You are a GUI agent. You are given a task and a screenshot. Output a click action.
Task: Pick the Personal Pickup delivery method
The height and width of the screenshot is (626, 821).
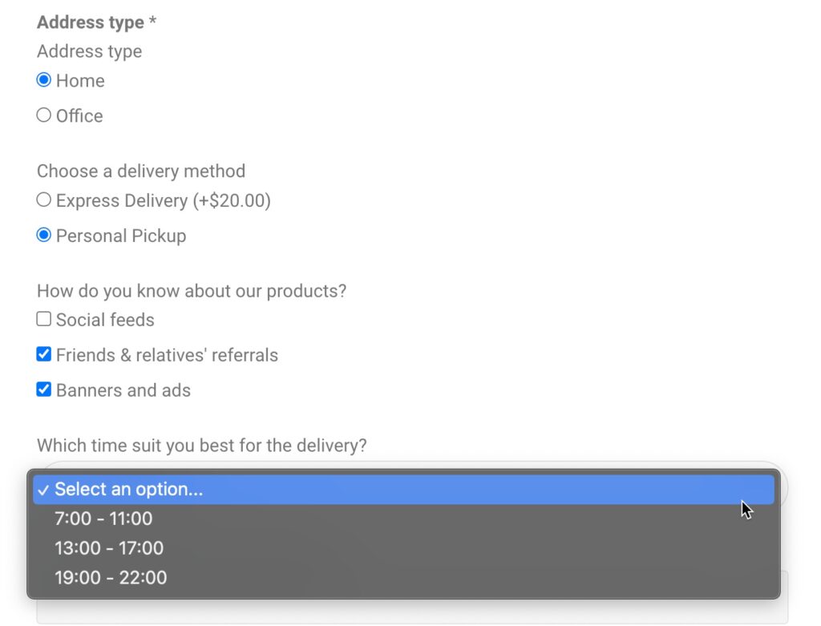(44, 235)
